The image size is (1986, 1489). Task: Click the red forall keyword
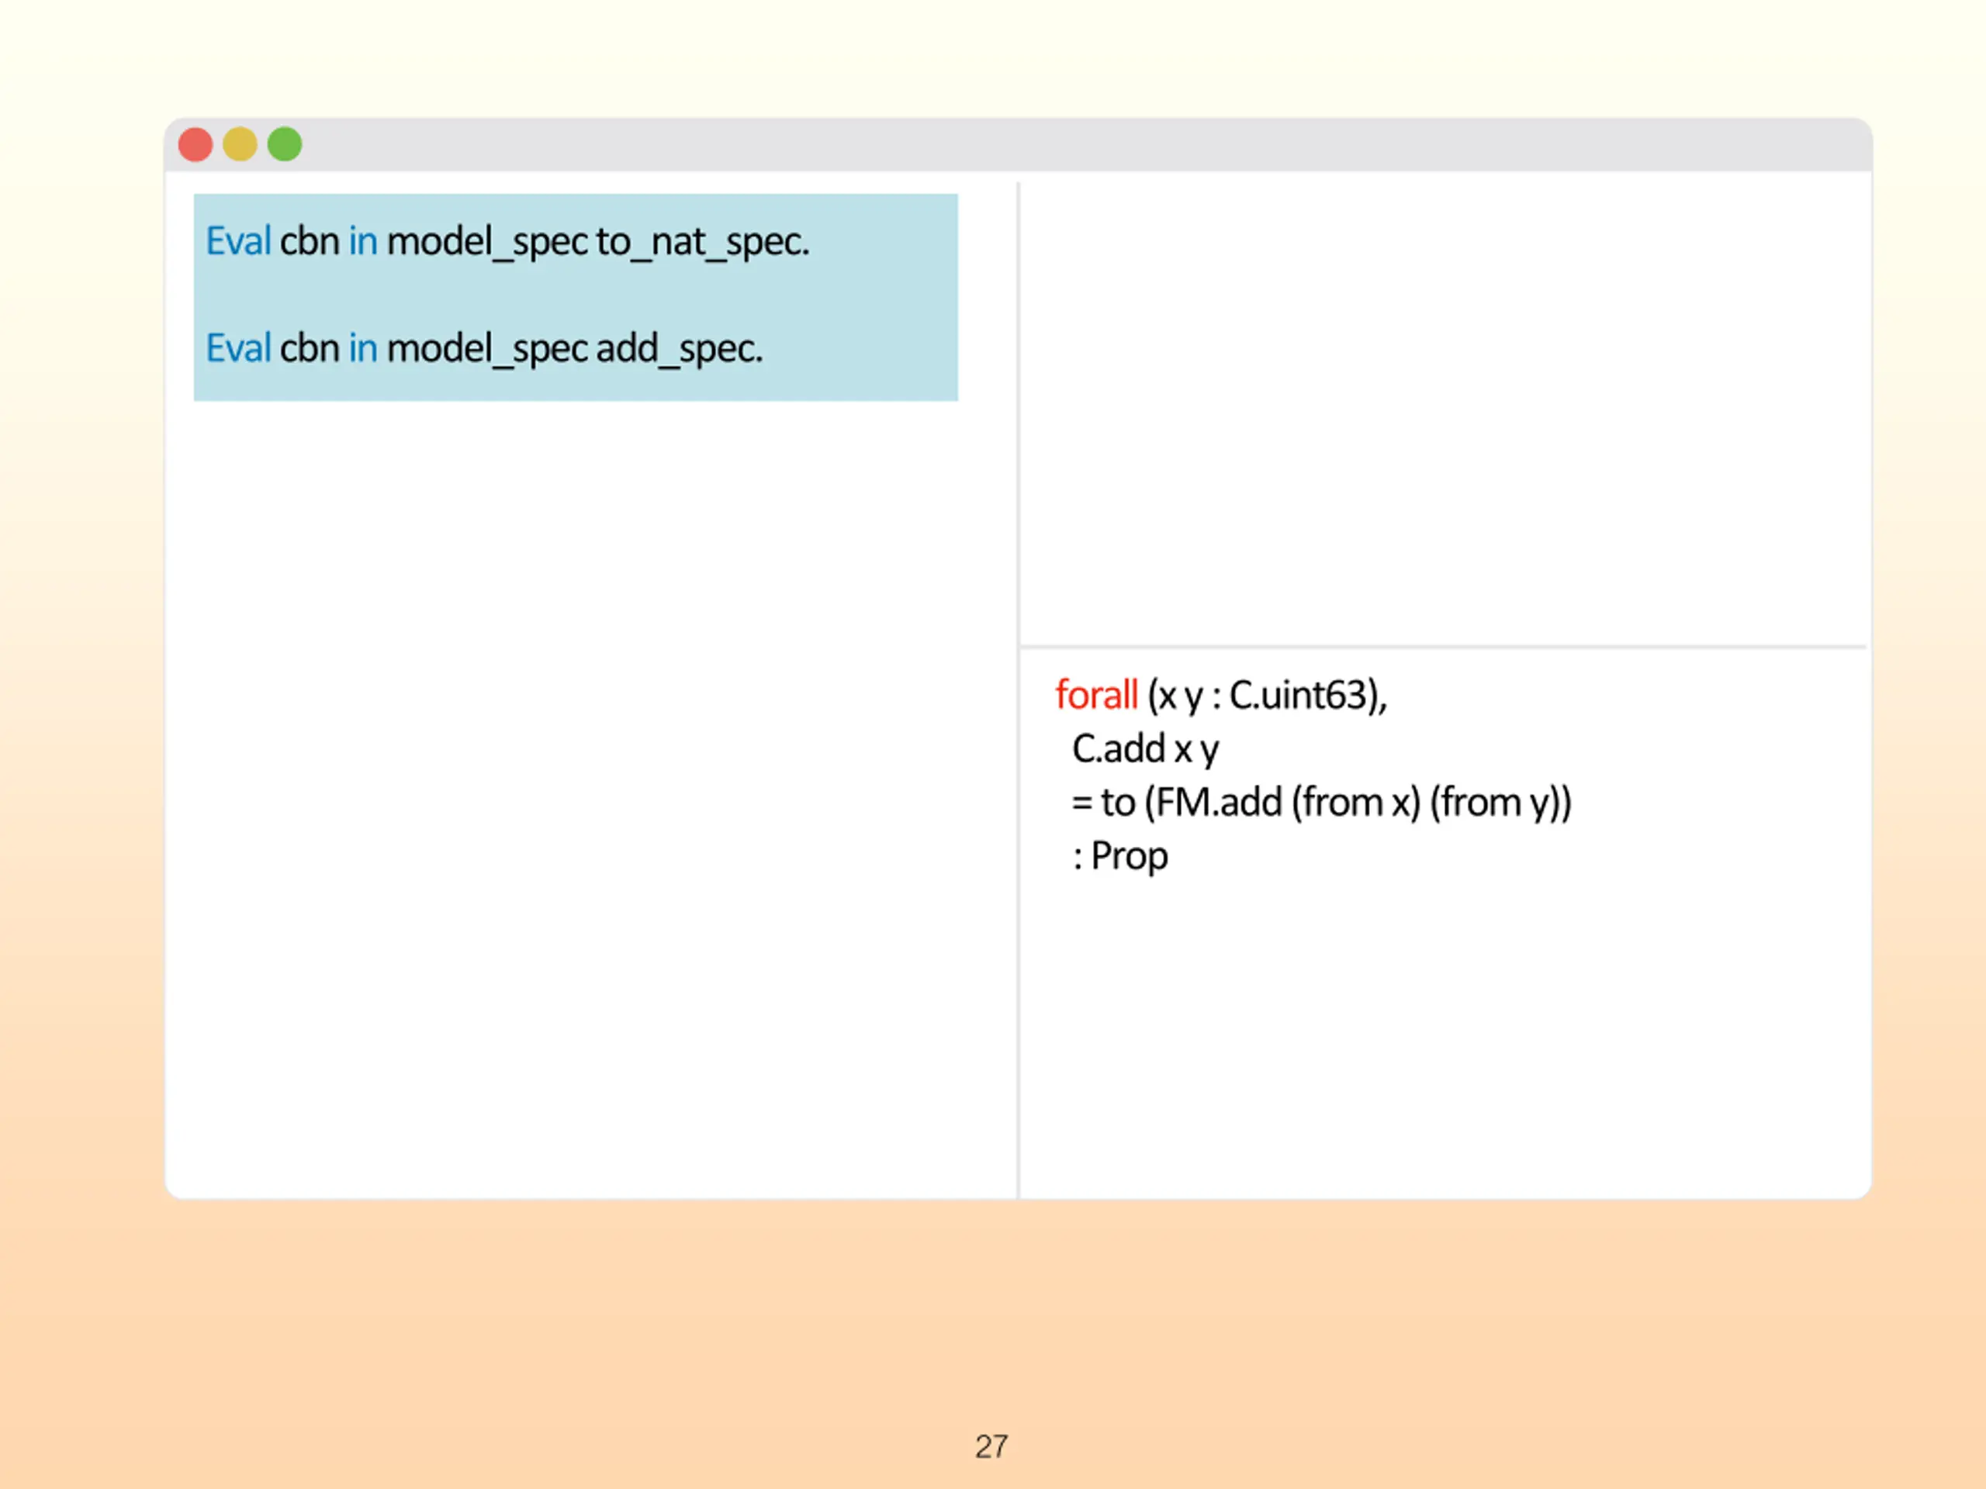1096,695
